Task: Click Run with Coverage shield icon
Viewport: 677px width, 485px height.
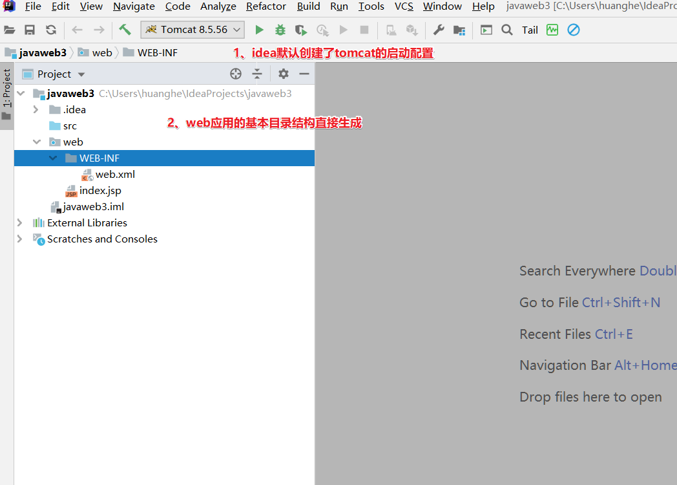Action: (301, 30)
